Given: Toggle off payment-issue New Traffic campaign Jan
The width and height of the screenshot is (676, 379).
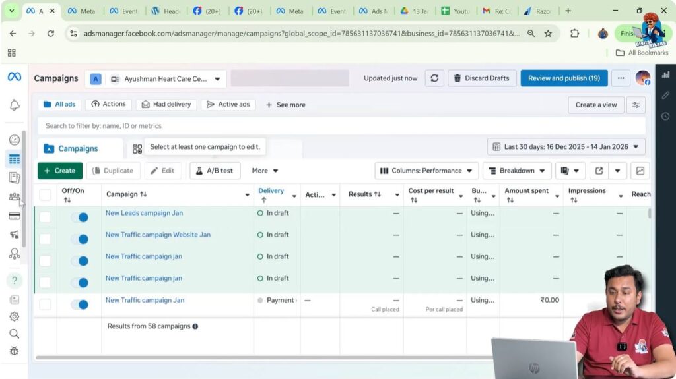Looking at the screenshot, I should (80, 305).
